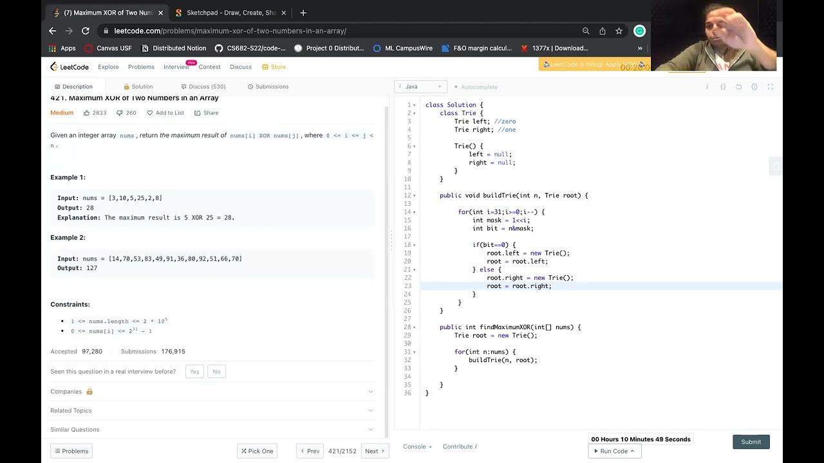Click Add to List
This screenshot has height=463, width=824.
click(x=165, y=113)
